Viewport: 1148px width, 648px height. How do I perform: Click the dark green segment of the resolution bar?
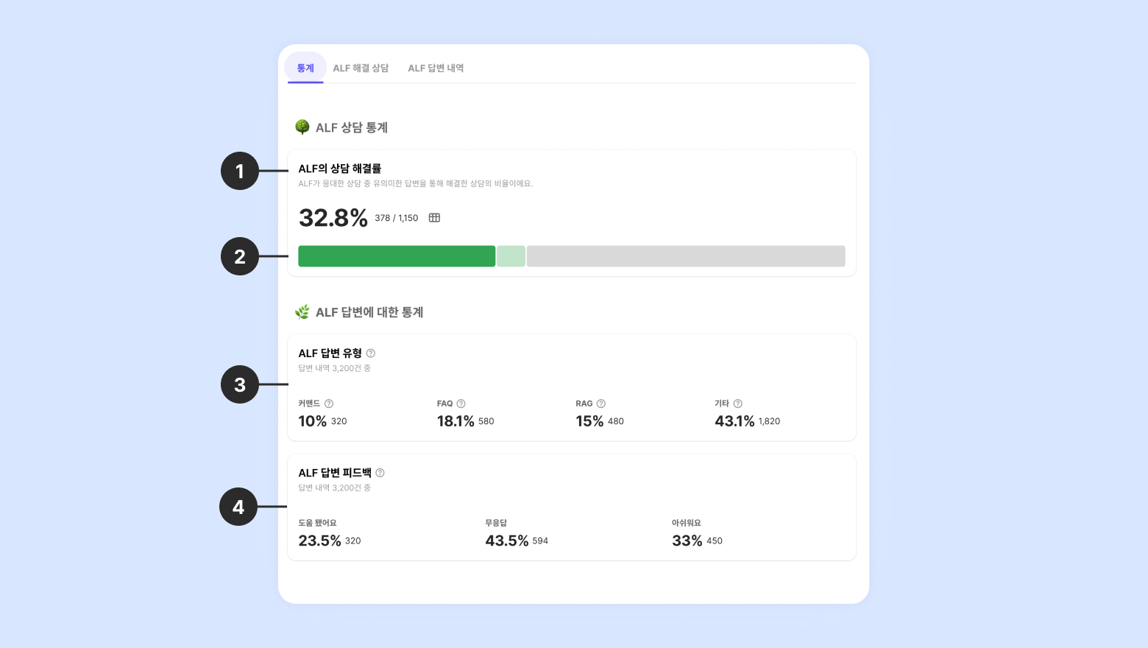point(397,256)
